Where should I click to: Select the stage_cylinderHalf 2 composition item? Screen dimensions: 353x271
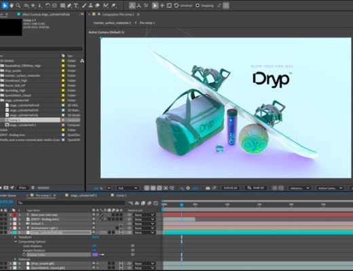coord(23,125)
